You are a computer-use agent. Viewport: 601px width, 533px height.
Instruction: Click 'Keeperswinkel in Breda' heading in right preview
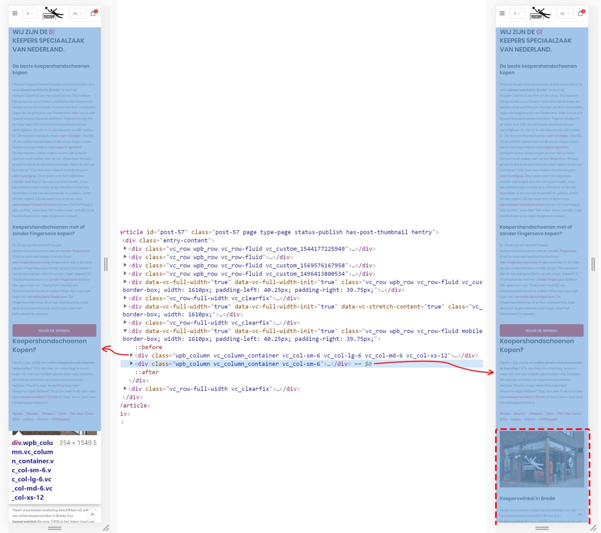[527, 498]
